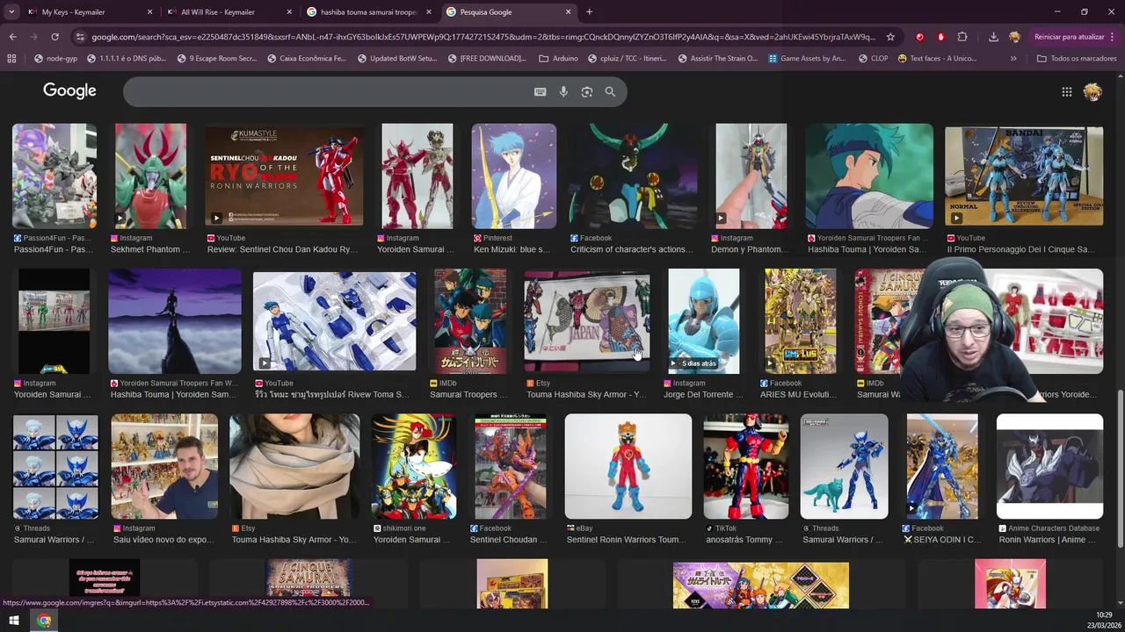Open tab search dropdown arrow

[x=11, y=12]
